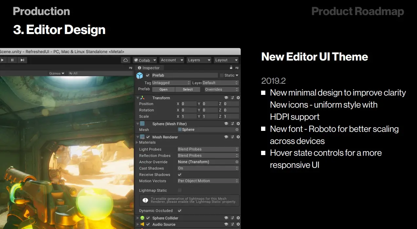Enable the Static checkbox
This screenshot has width=417, height=229.
pos(221,75)
